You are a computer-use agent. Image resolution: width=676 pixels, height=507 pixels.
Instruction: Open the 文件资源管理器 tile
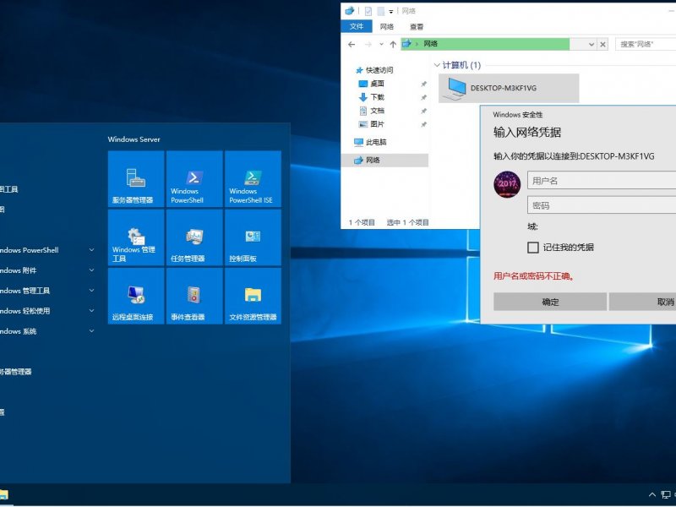click(253, 296)
